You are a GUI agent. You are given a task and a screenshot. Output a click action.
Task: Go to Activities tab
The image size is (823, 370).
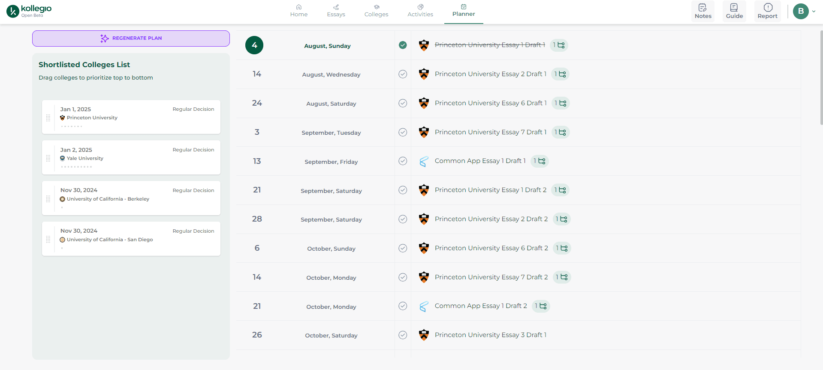coord(420,11)
